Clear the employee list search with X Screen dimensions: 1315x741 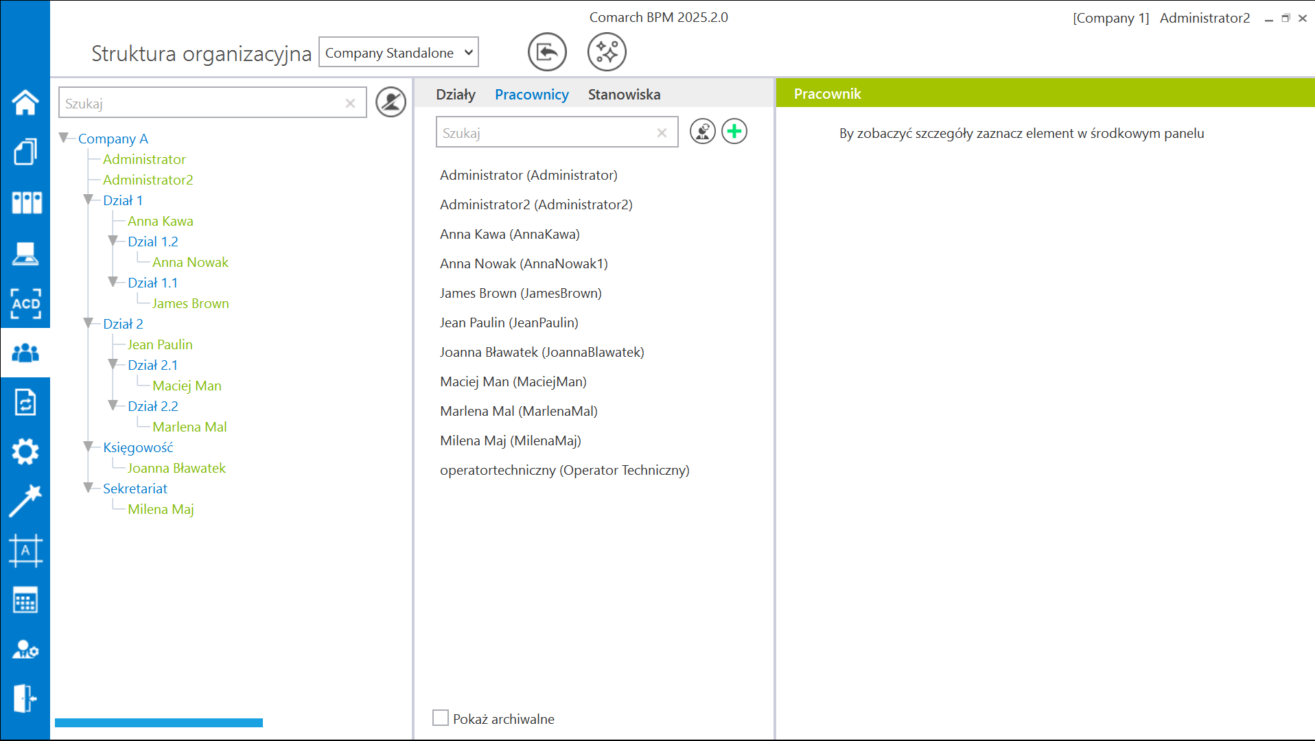click(662, 132)
